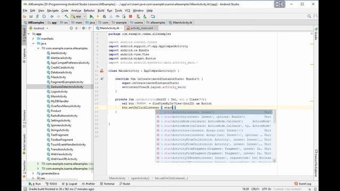
Task: Click the gutter icon beside class MainActivity
Action: [101, 71]
